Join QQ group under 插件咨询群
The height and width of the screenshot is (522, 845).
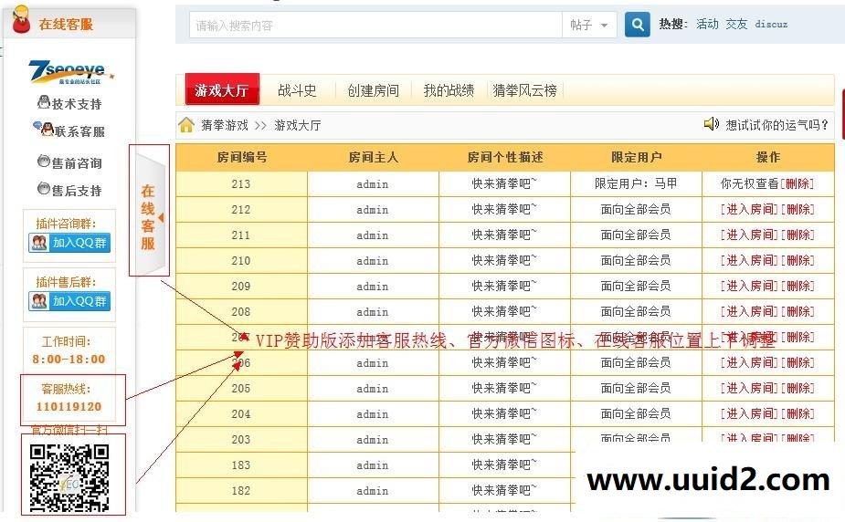(69, 243)
